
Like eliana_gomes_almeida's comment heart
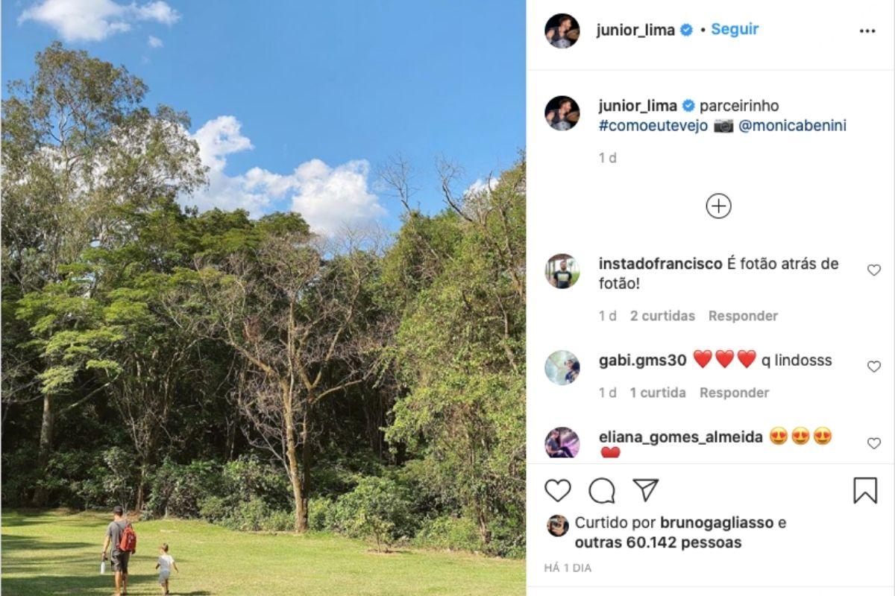click(874, 443)
